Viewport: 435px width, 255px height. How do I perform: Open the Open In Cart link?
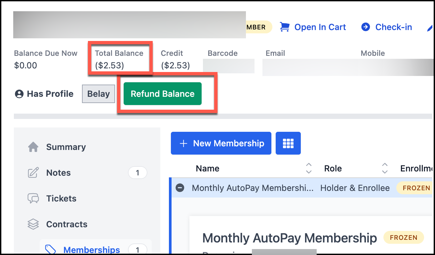(320, 27)
